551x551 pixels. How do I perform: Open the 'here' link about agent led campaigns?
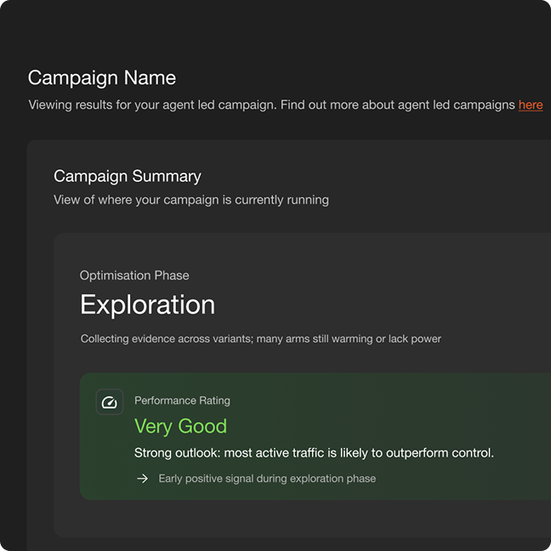531,105
